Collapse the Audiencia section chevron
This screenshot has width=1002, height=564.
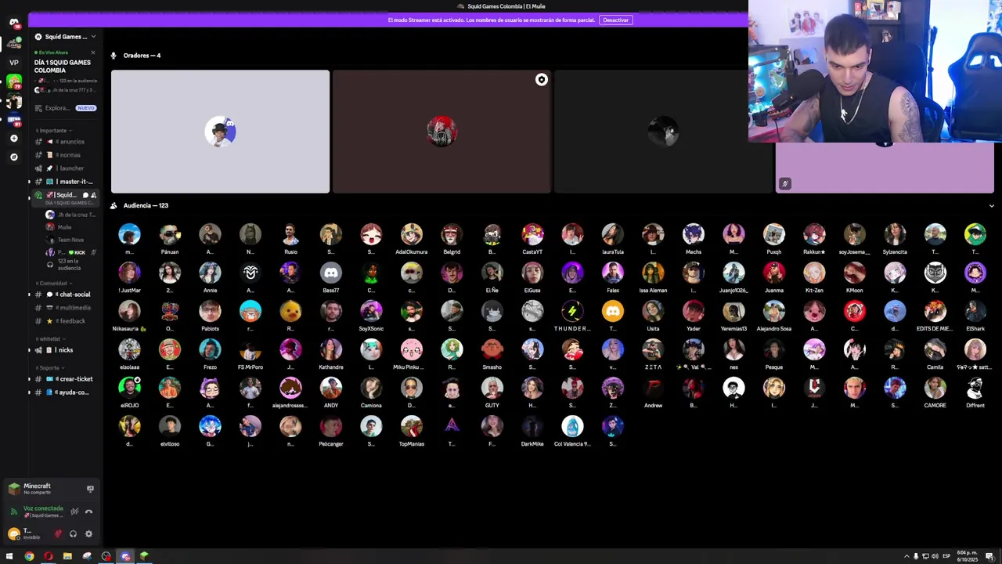pyautogui.click(x=991, y=206)
